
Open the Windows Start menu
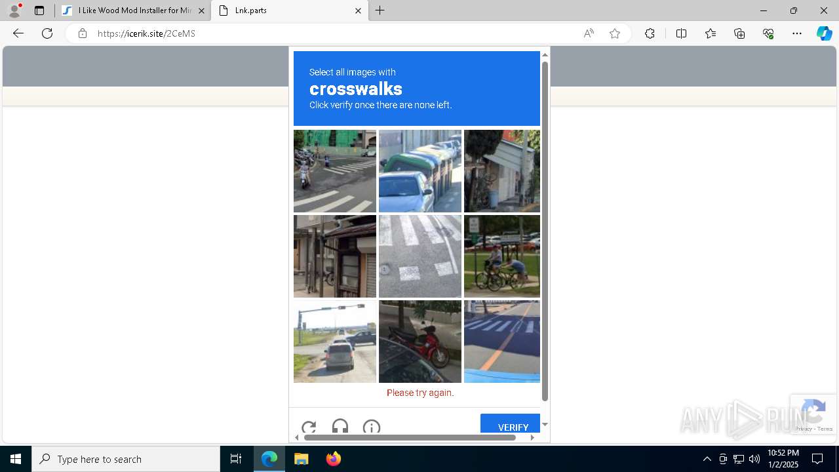tap(16, 459)
